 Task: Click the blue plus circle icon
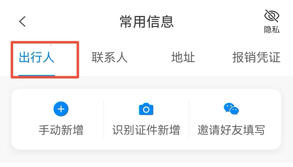pos(61,109)
